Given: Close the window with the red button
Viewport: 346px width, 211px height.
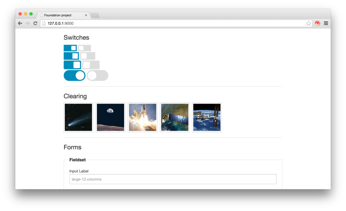Looking at the screenshot, I should [20, 14].
